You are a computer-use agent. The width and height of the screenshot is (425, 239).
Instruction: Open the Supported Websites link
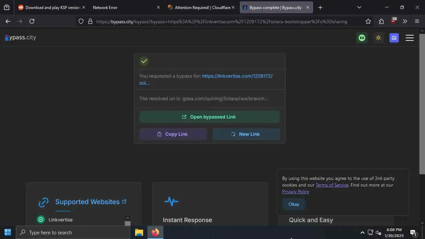click(91, 202)
